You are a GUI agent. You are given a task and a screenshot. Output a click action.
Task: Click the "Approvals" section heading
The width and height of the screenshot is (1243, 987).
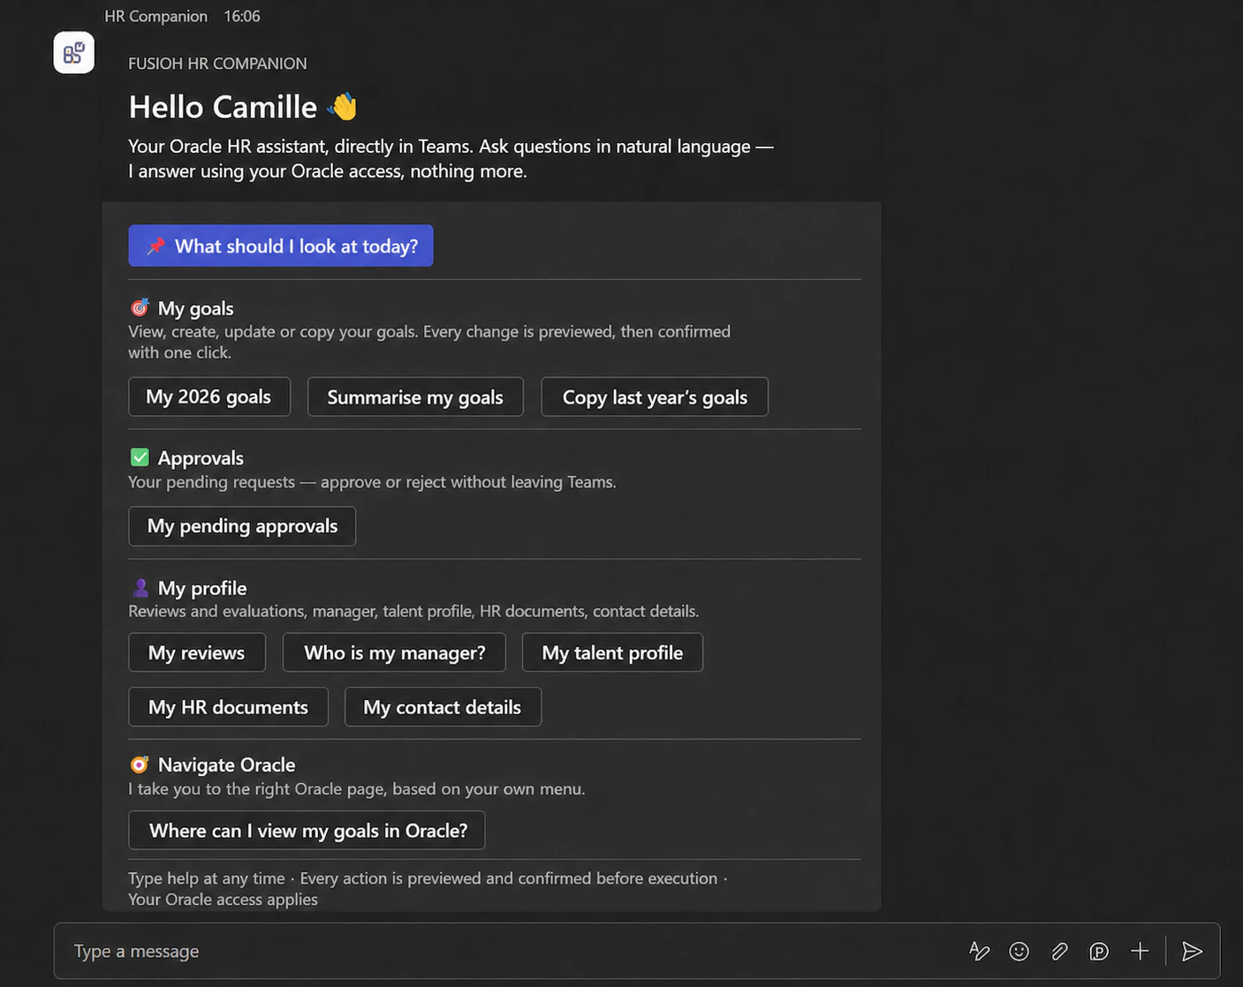pyautogui.click(x=201, y=458)
